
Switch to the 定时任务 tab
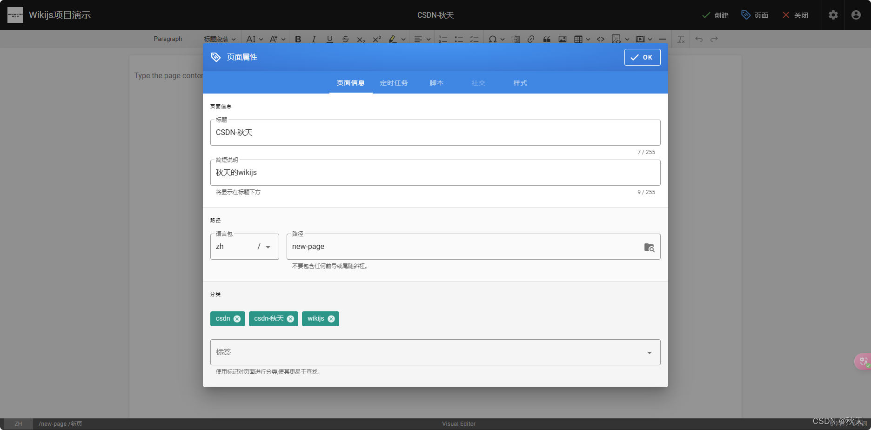tap(394, 83)
